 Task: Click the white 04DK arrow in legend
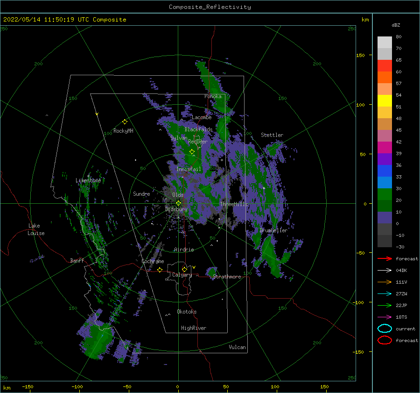pos(385,270)
